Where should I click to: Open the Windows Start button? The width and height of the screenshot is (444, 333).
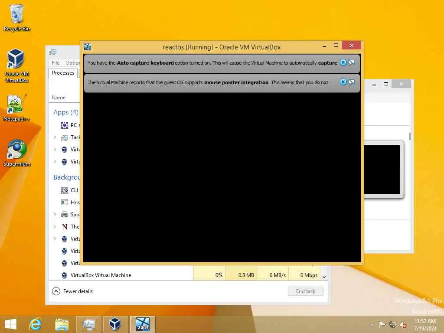point(11,324)
